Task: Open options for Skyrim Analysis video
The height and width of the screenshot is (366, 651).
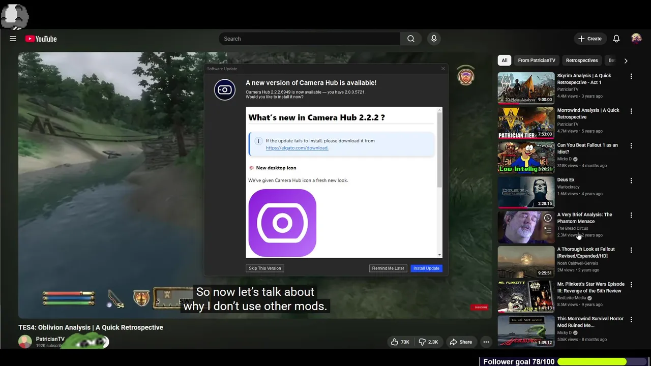Action: coord(631,76)
